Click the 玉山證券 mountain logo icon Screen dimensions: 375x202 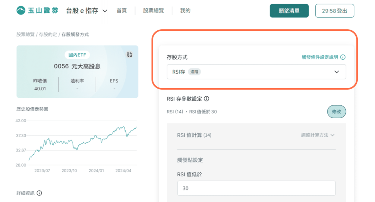tap(21, 11)
